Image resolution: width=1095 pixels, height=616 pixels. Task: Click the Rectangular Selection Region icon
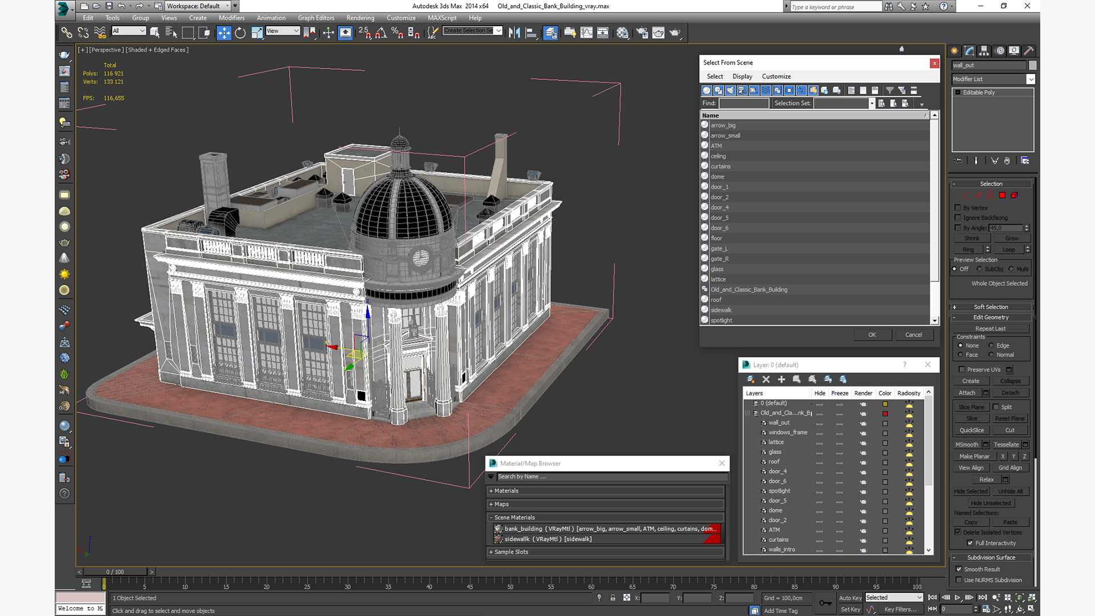188,33
